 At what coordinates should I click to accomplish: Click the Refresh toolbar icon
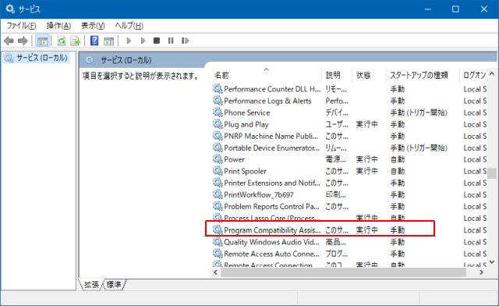(x=62, y=41)
